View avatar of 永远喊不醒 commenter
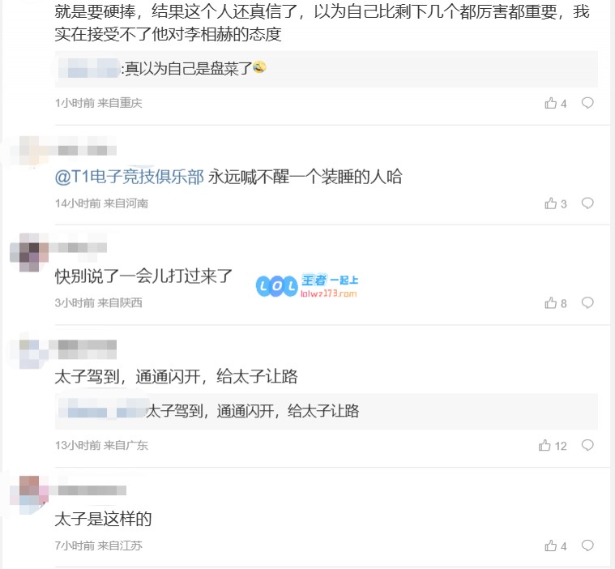 pyautogui.click(x=29, y=152)
